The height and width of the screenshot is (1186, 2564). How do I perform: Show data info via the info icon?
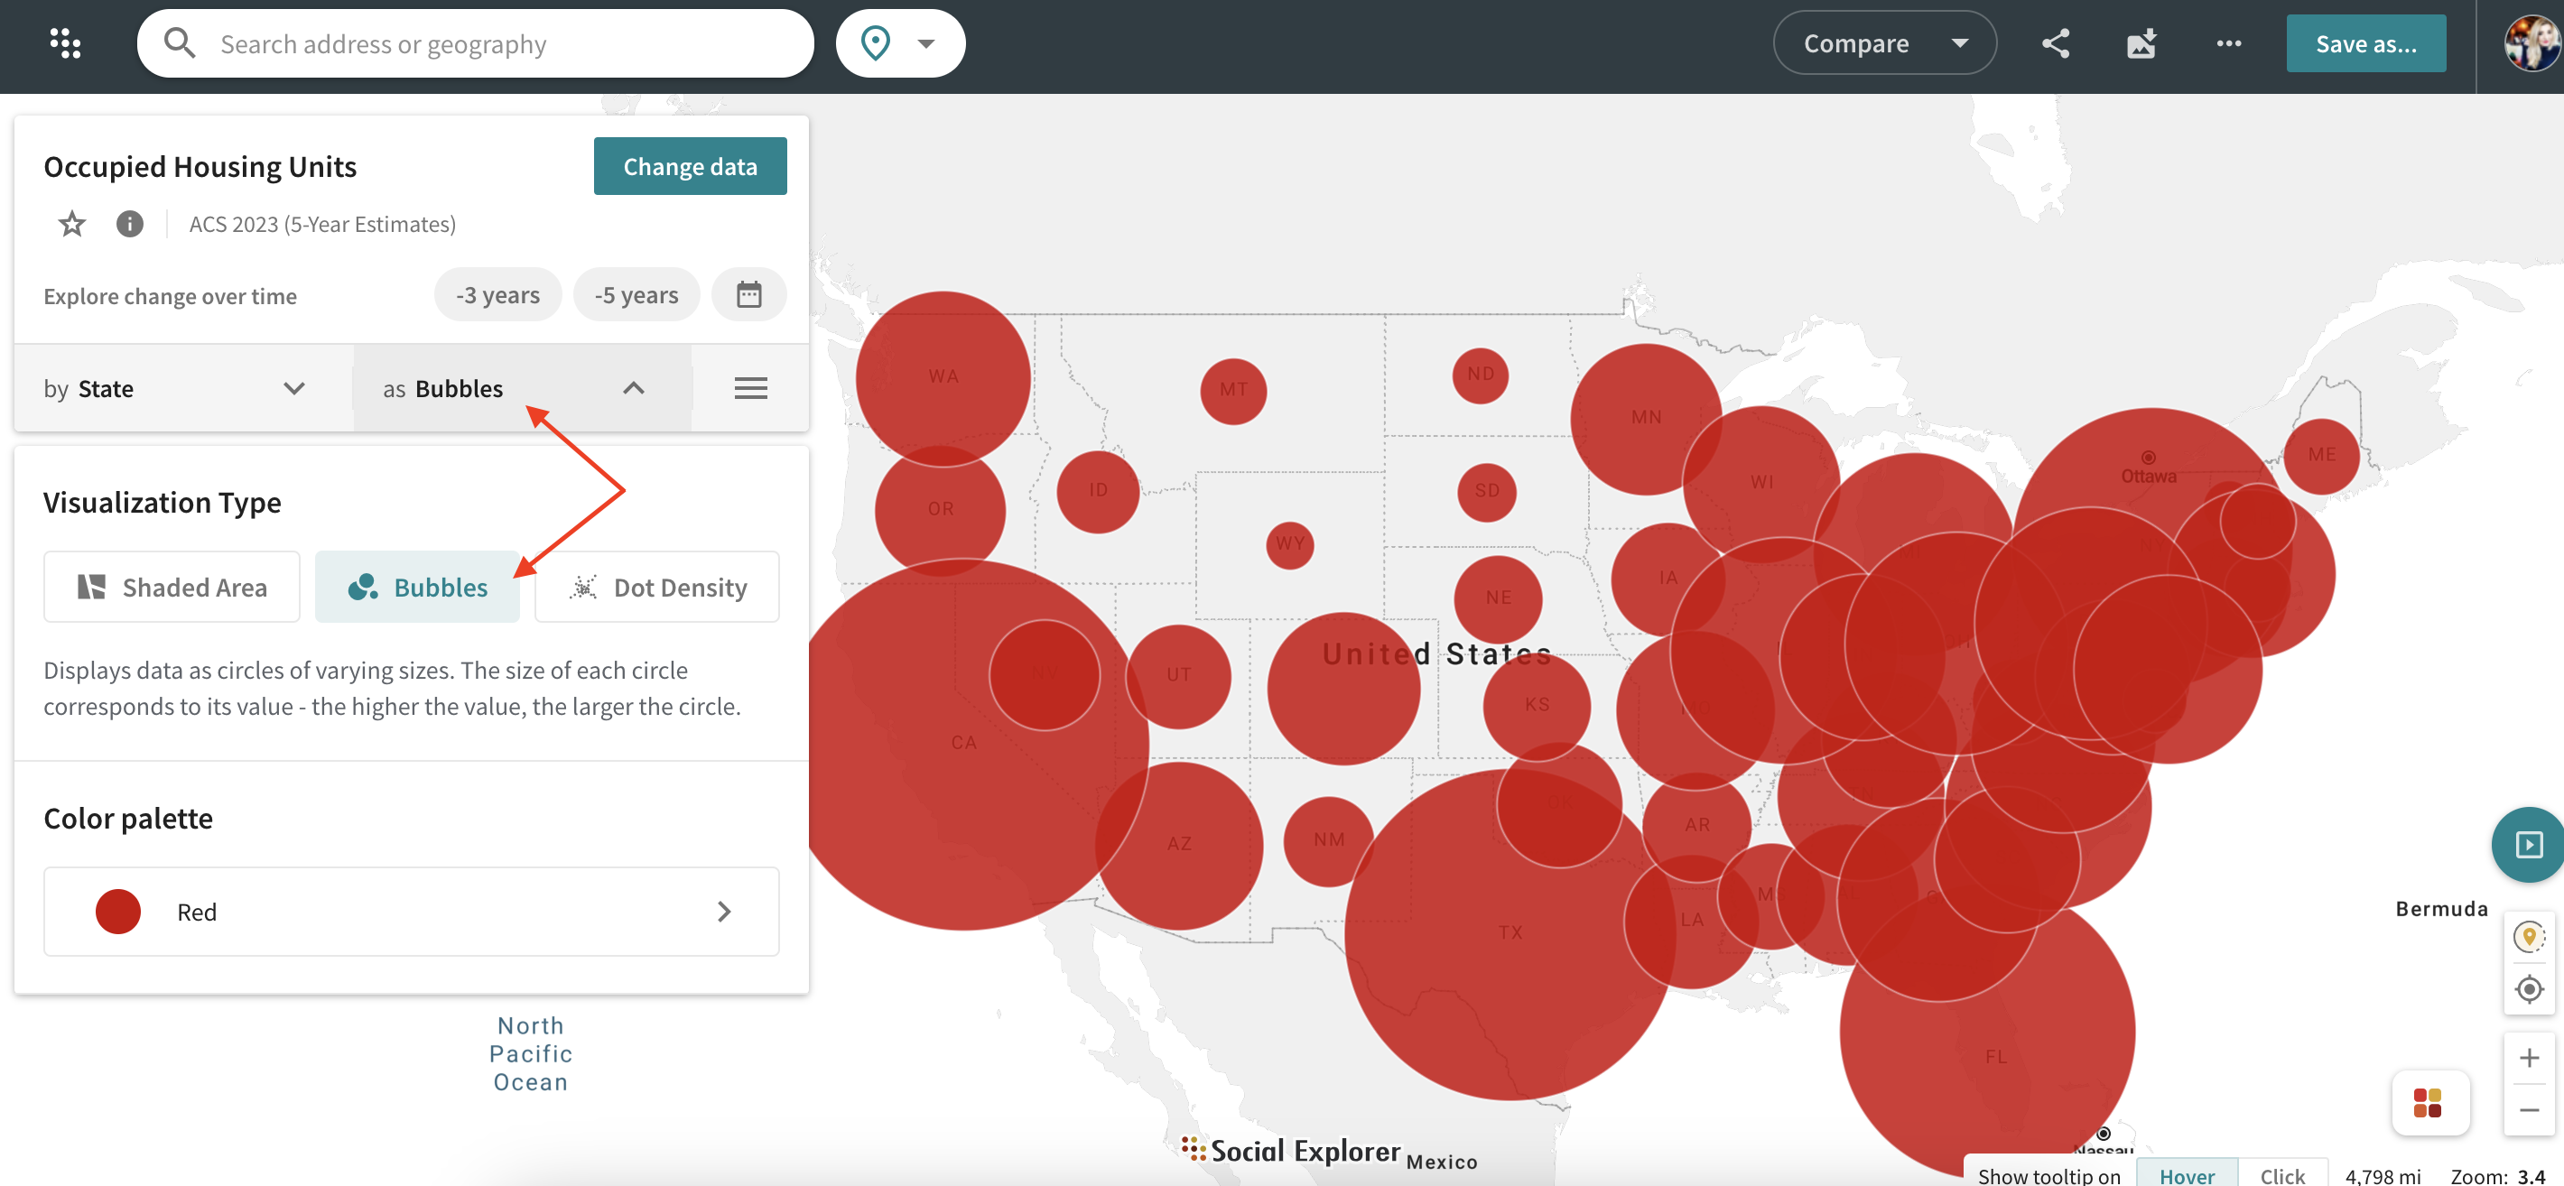129,224
